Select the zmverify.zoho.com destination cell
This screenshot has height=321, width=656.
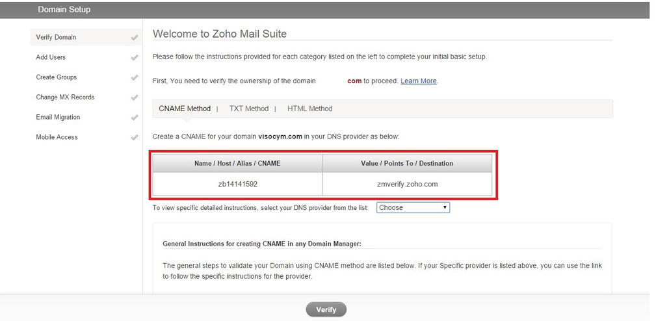pos(407,184)
